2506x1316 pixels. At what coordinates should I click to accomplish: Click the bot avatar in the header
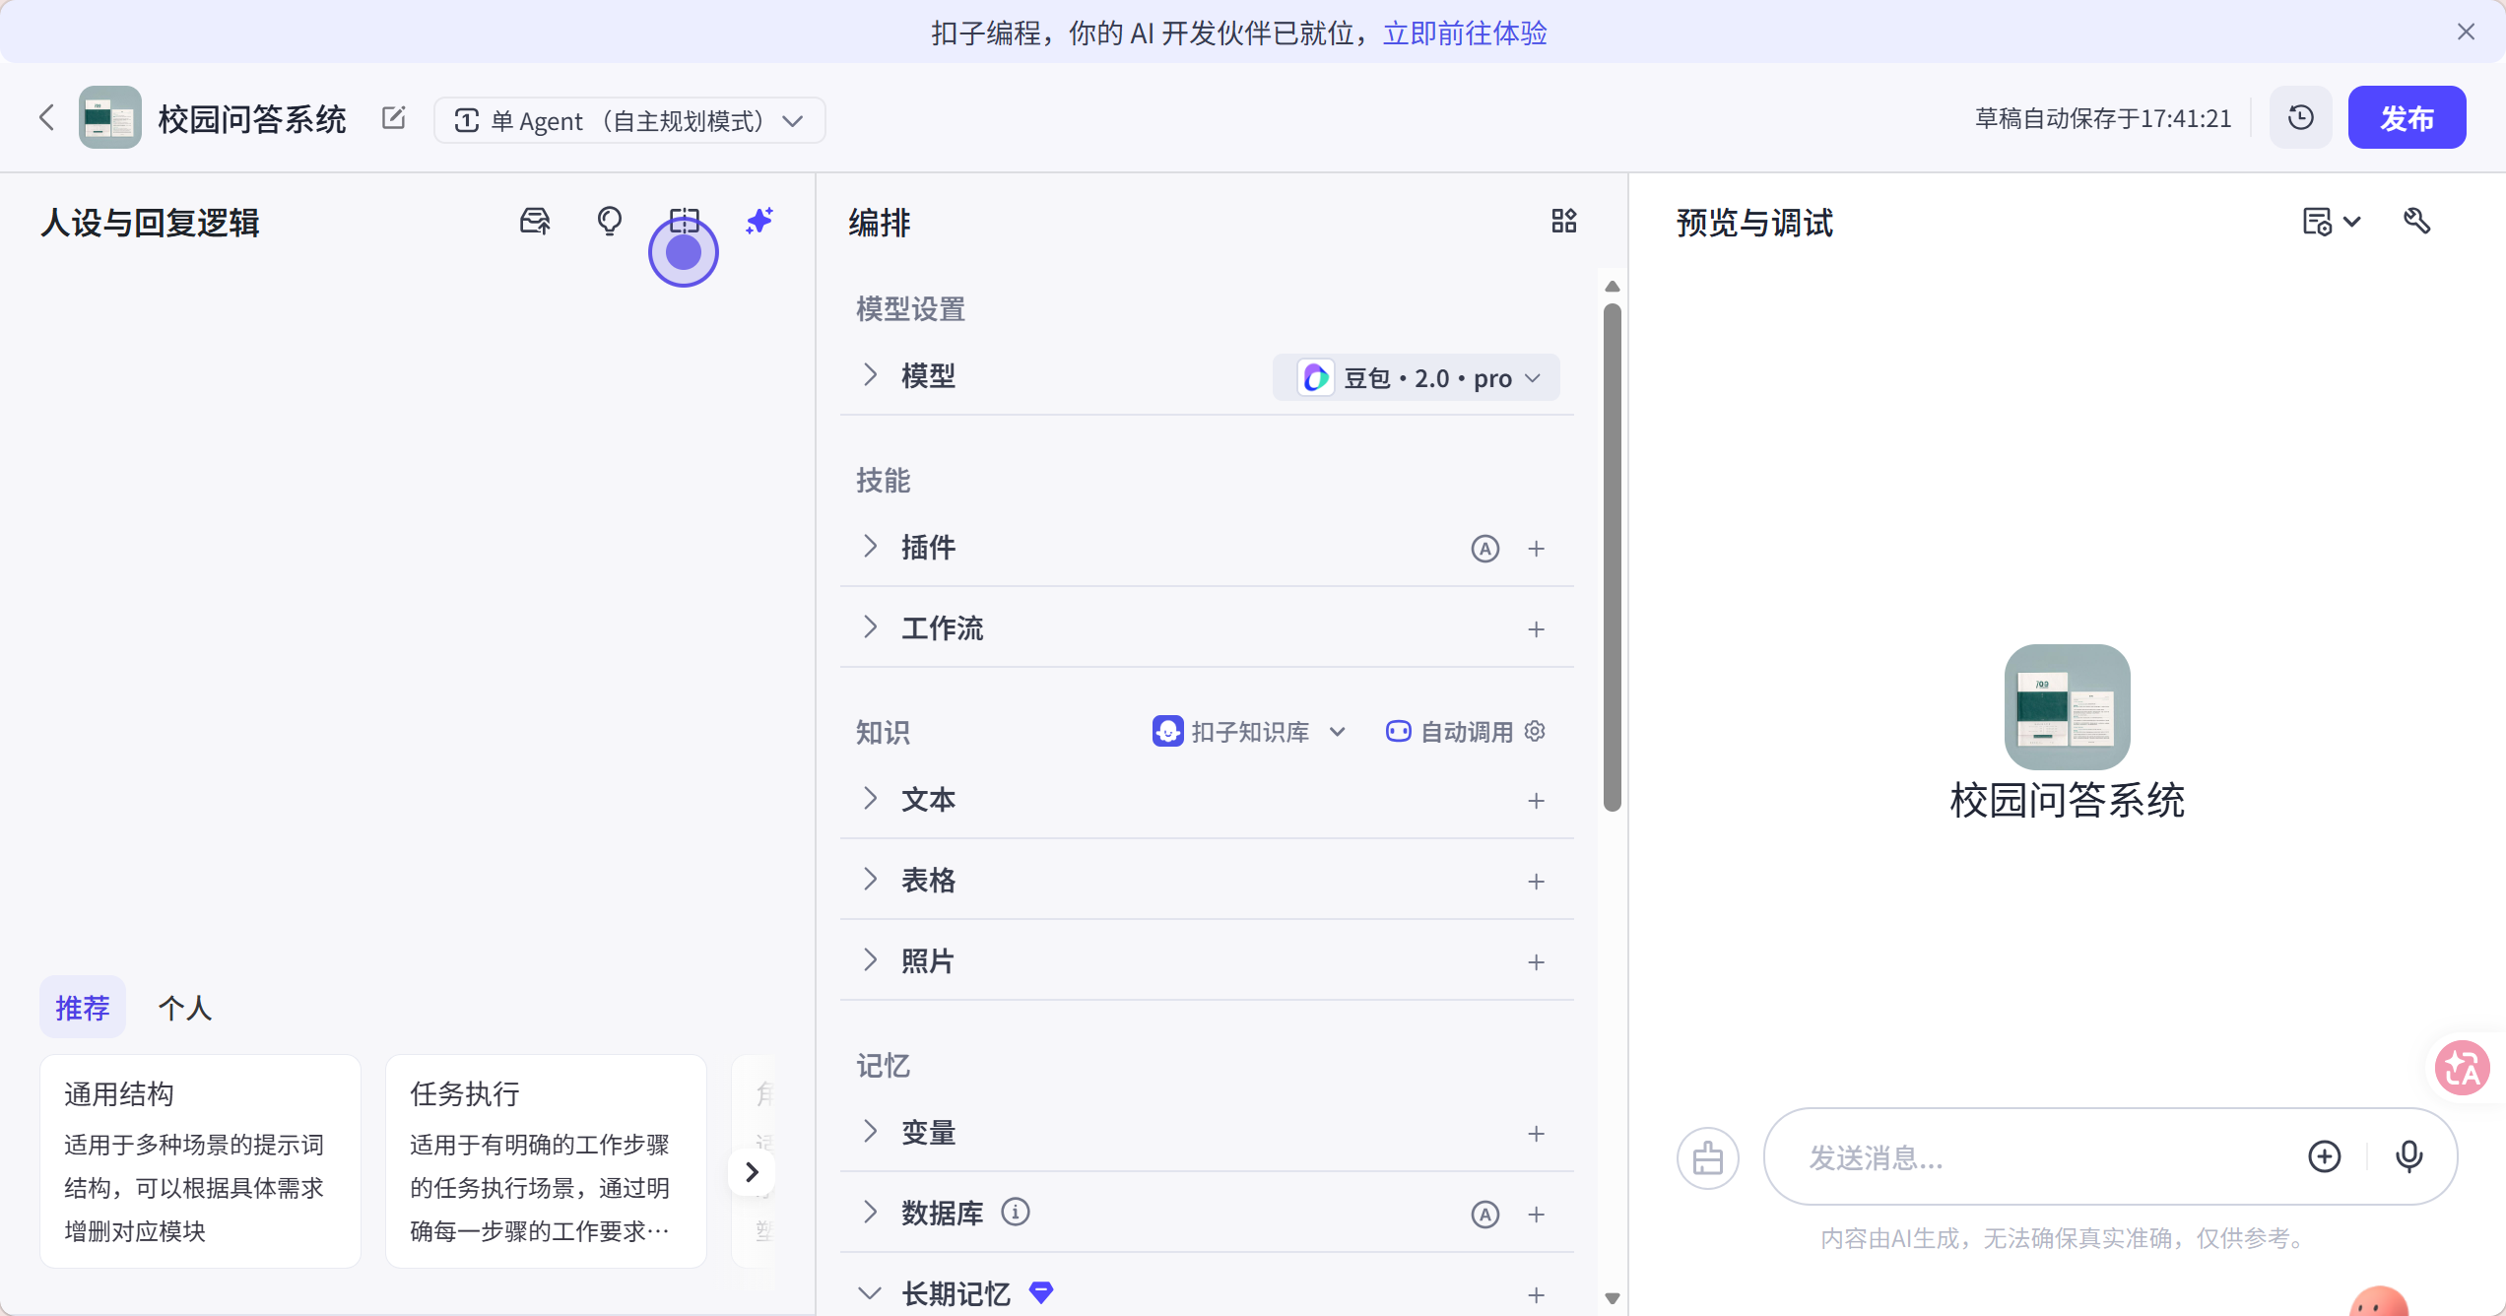110,117
